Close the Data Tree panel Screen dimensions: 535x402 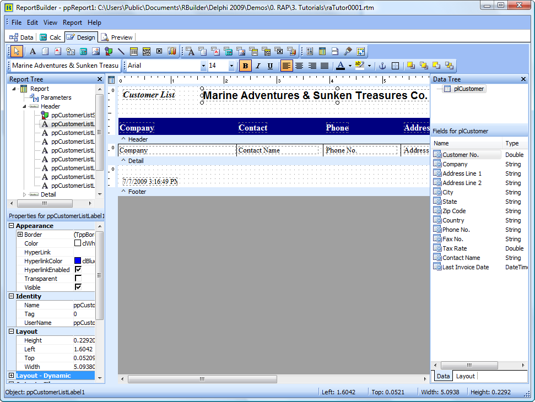click(x=523, y=79)
